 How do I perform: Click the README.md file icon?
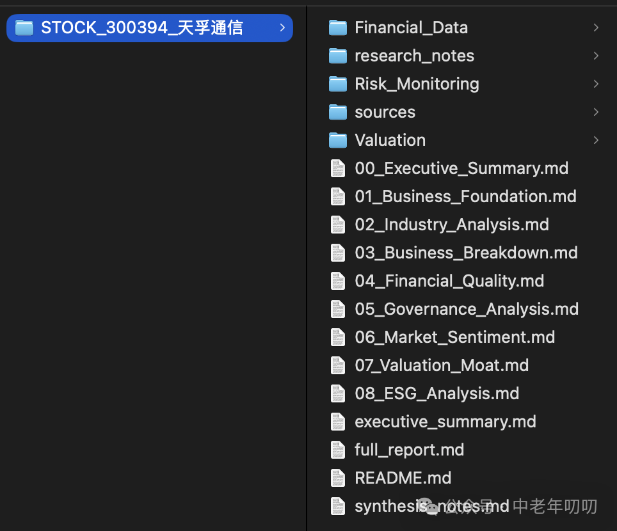(337, 479)
